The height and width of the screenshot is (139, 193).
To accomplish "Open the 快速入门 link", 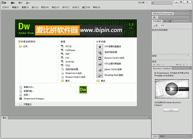I will [29, 87].
